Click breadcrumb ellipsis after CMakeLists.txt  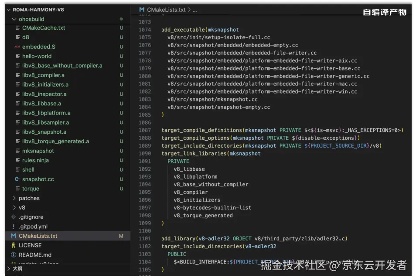195,10
